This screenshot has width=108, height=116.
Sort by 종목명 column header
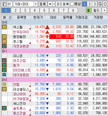tap(22, 17)
